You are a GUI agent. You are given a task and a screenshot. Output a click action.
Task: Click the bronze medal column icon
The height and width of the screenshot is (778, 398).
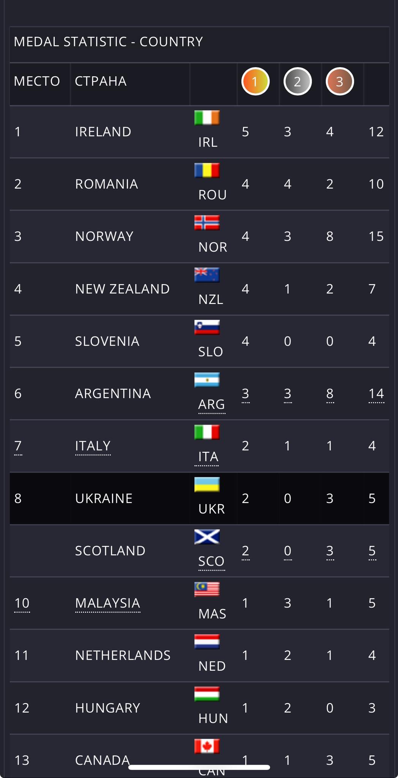340,82
